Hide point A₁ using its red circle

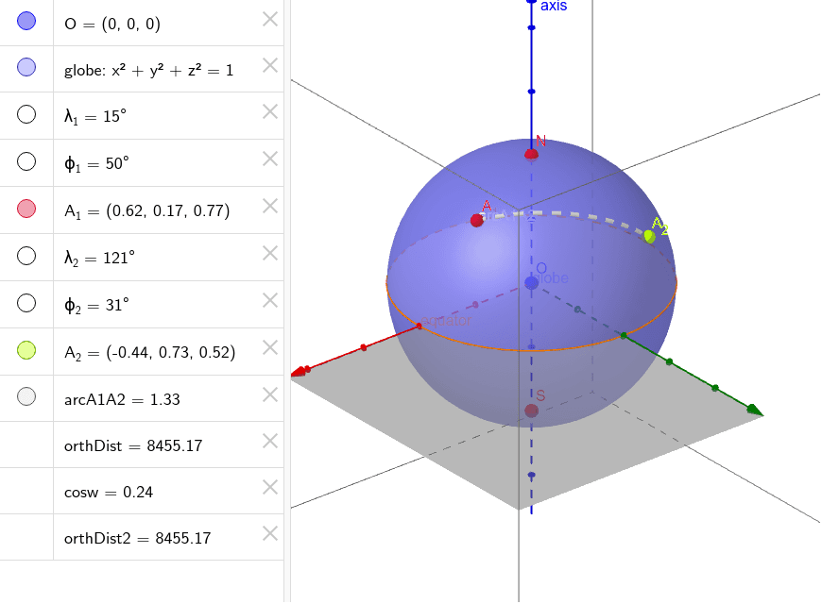click(26, 209)
